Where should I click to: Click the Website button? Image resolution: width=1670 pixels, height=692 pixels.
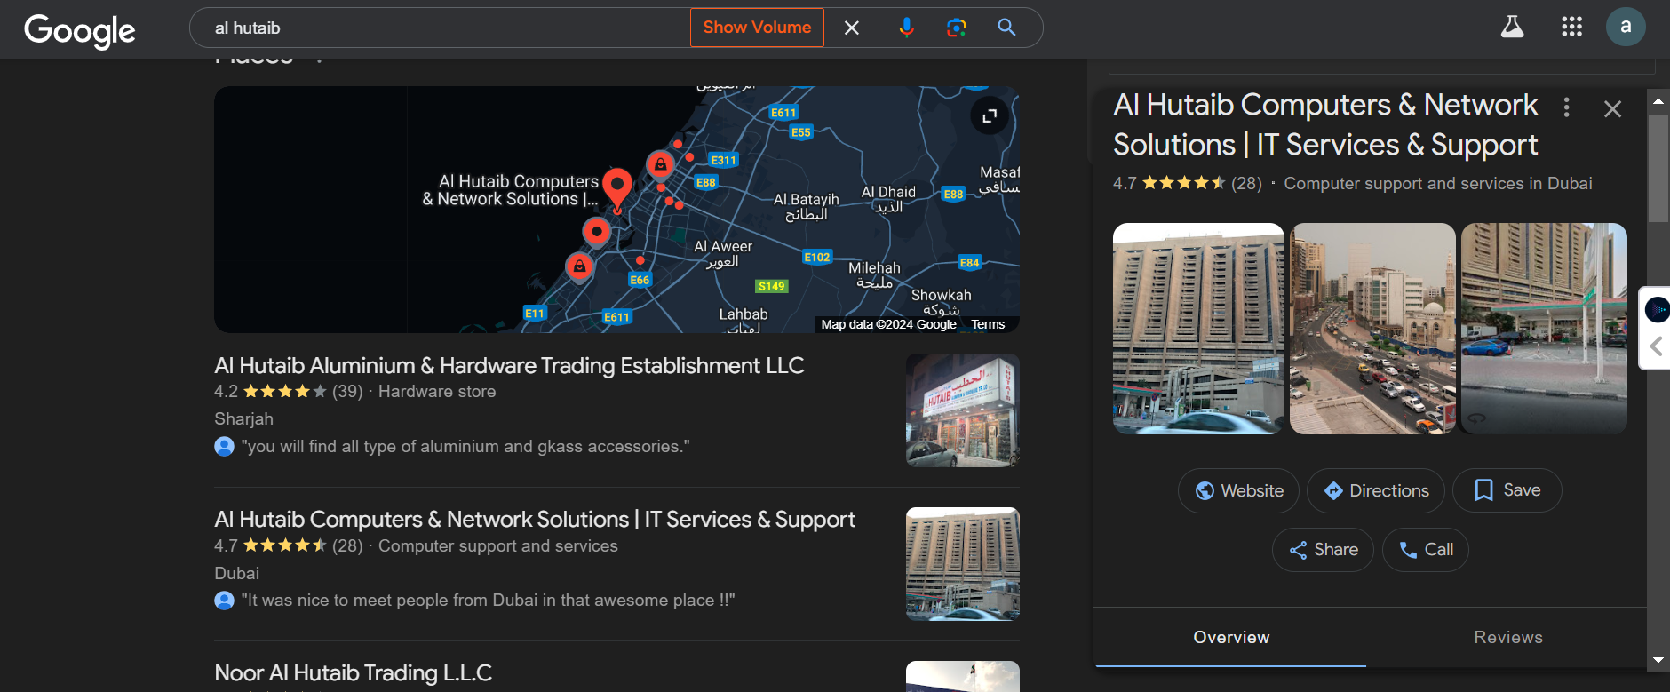coord(1238,490)
